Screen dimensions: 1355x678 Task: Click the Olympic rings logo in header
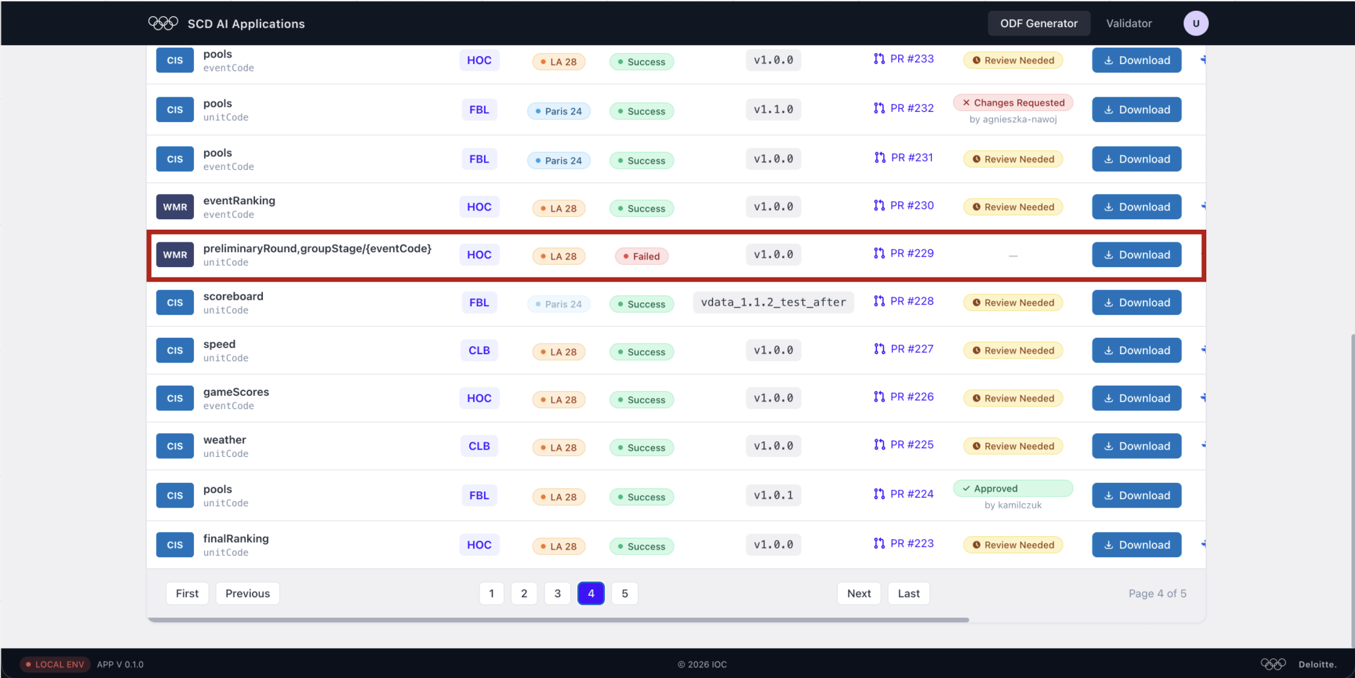[x=163, y=23]
